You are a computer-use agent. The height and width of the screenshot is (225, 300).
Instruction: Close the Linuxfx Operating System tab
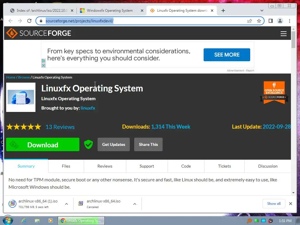(212, 11)
